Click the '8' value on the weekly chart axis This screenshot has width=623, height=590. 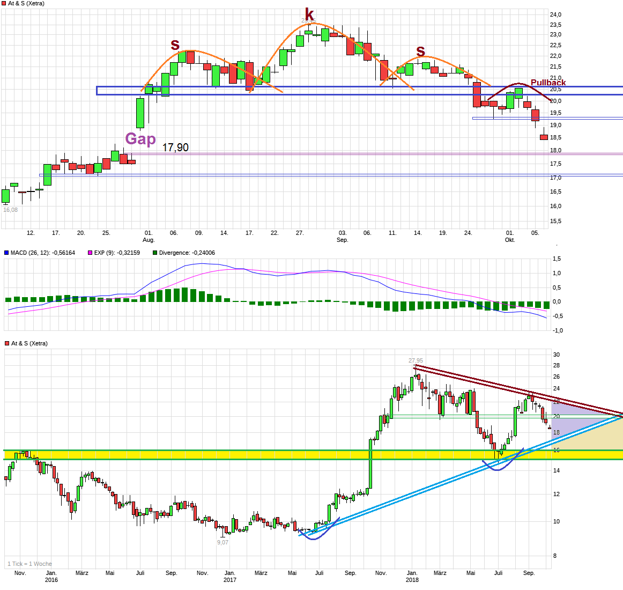[x=555, y=556]
